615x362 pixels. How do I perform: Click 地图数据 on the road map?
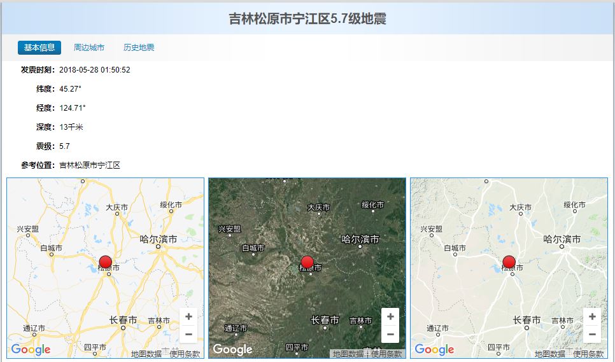tap(146, 354)
